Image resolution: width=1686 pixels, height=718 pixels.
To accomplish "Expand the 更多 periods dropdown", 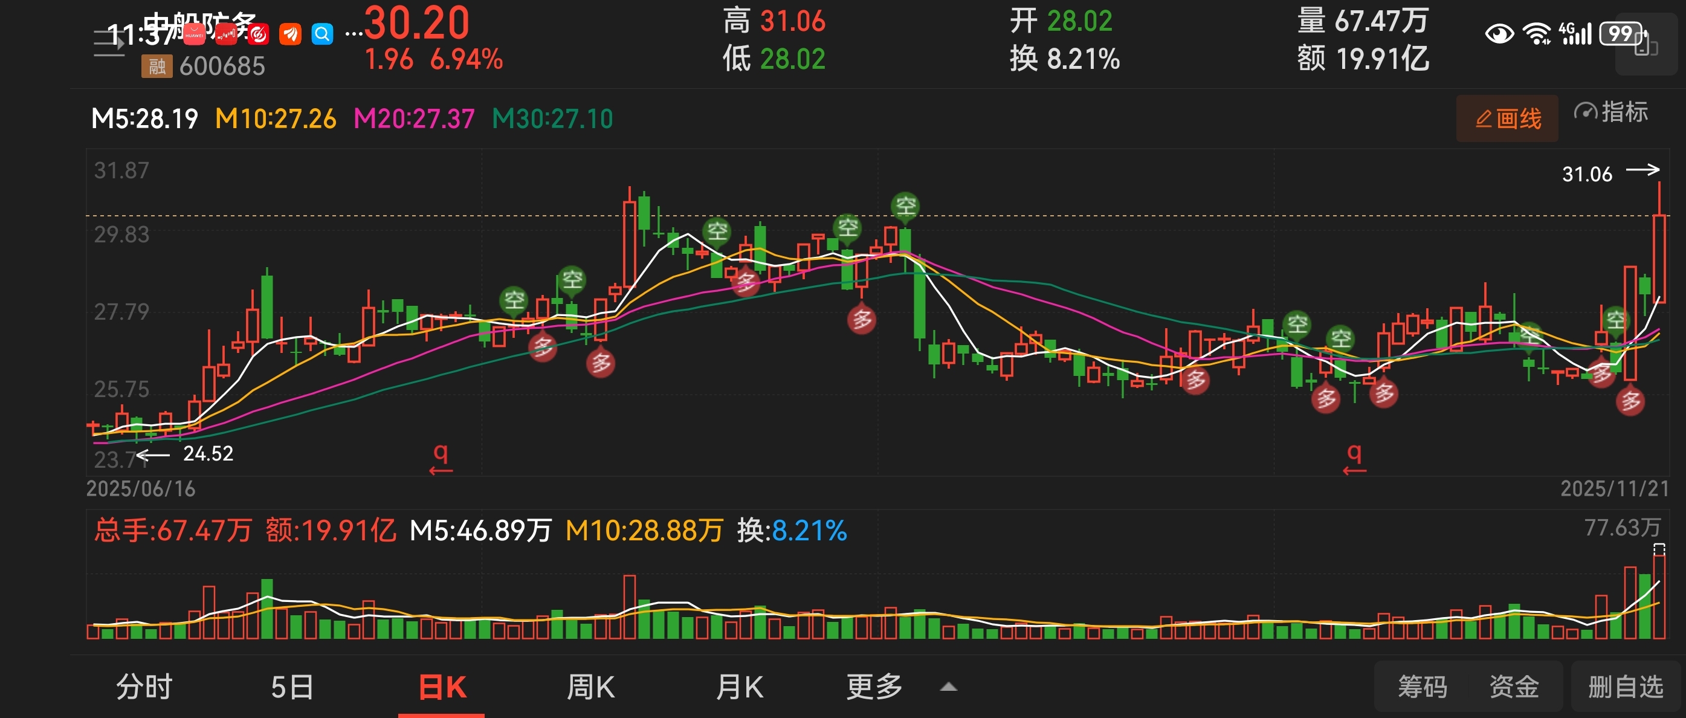I will point(874,687).
